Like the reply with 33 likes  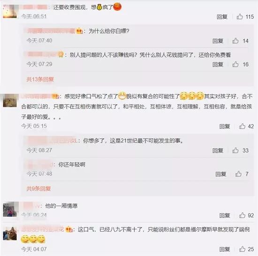pos(235,151)
